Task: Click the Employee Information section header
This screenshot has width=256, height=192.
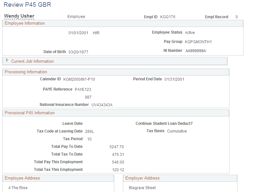Action: tap(25, 23)
